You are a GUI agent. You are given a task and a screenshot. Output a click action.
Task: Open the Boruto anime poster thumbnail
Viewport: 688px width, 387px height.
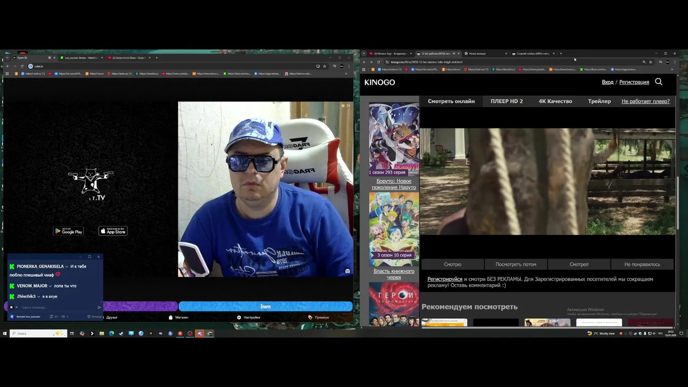[394, 139]
